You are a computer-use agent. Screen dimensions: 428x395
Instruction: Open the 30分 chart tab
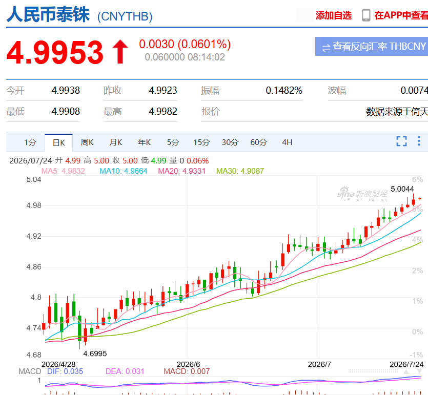pos(230,142)
